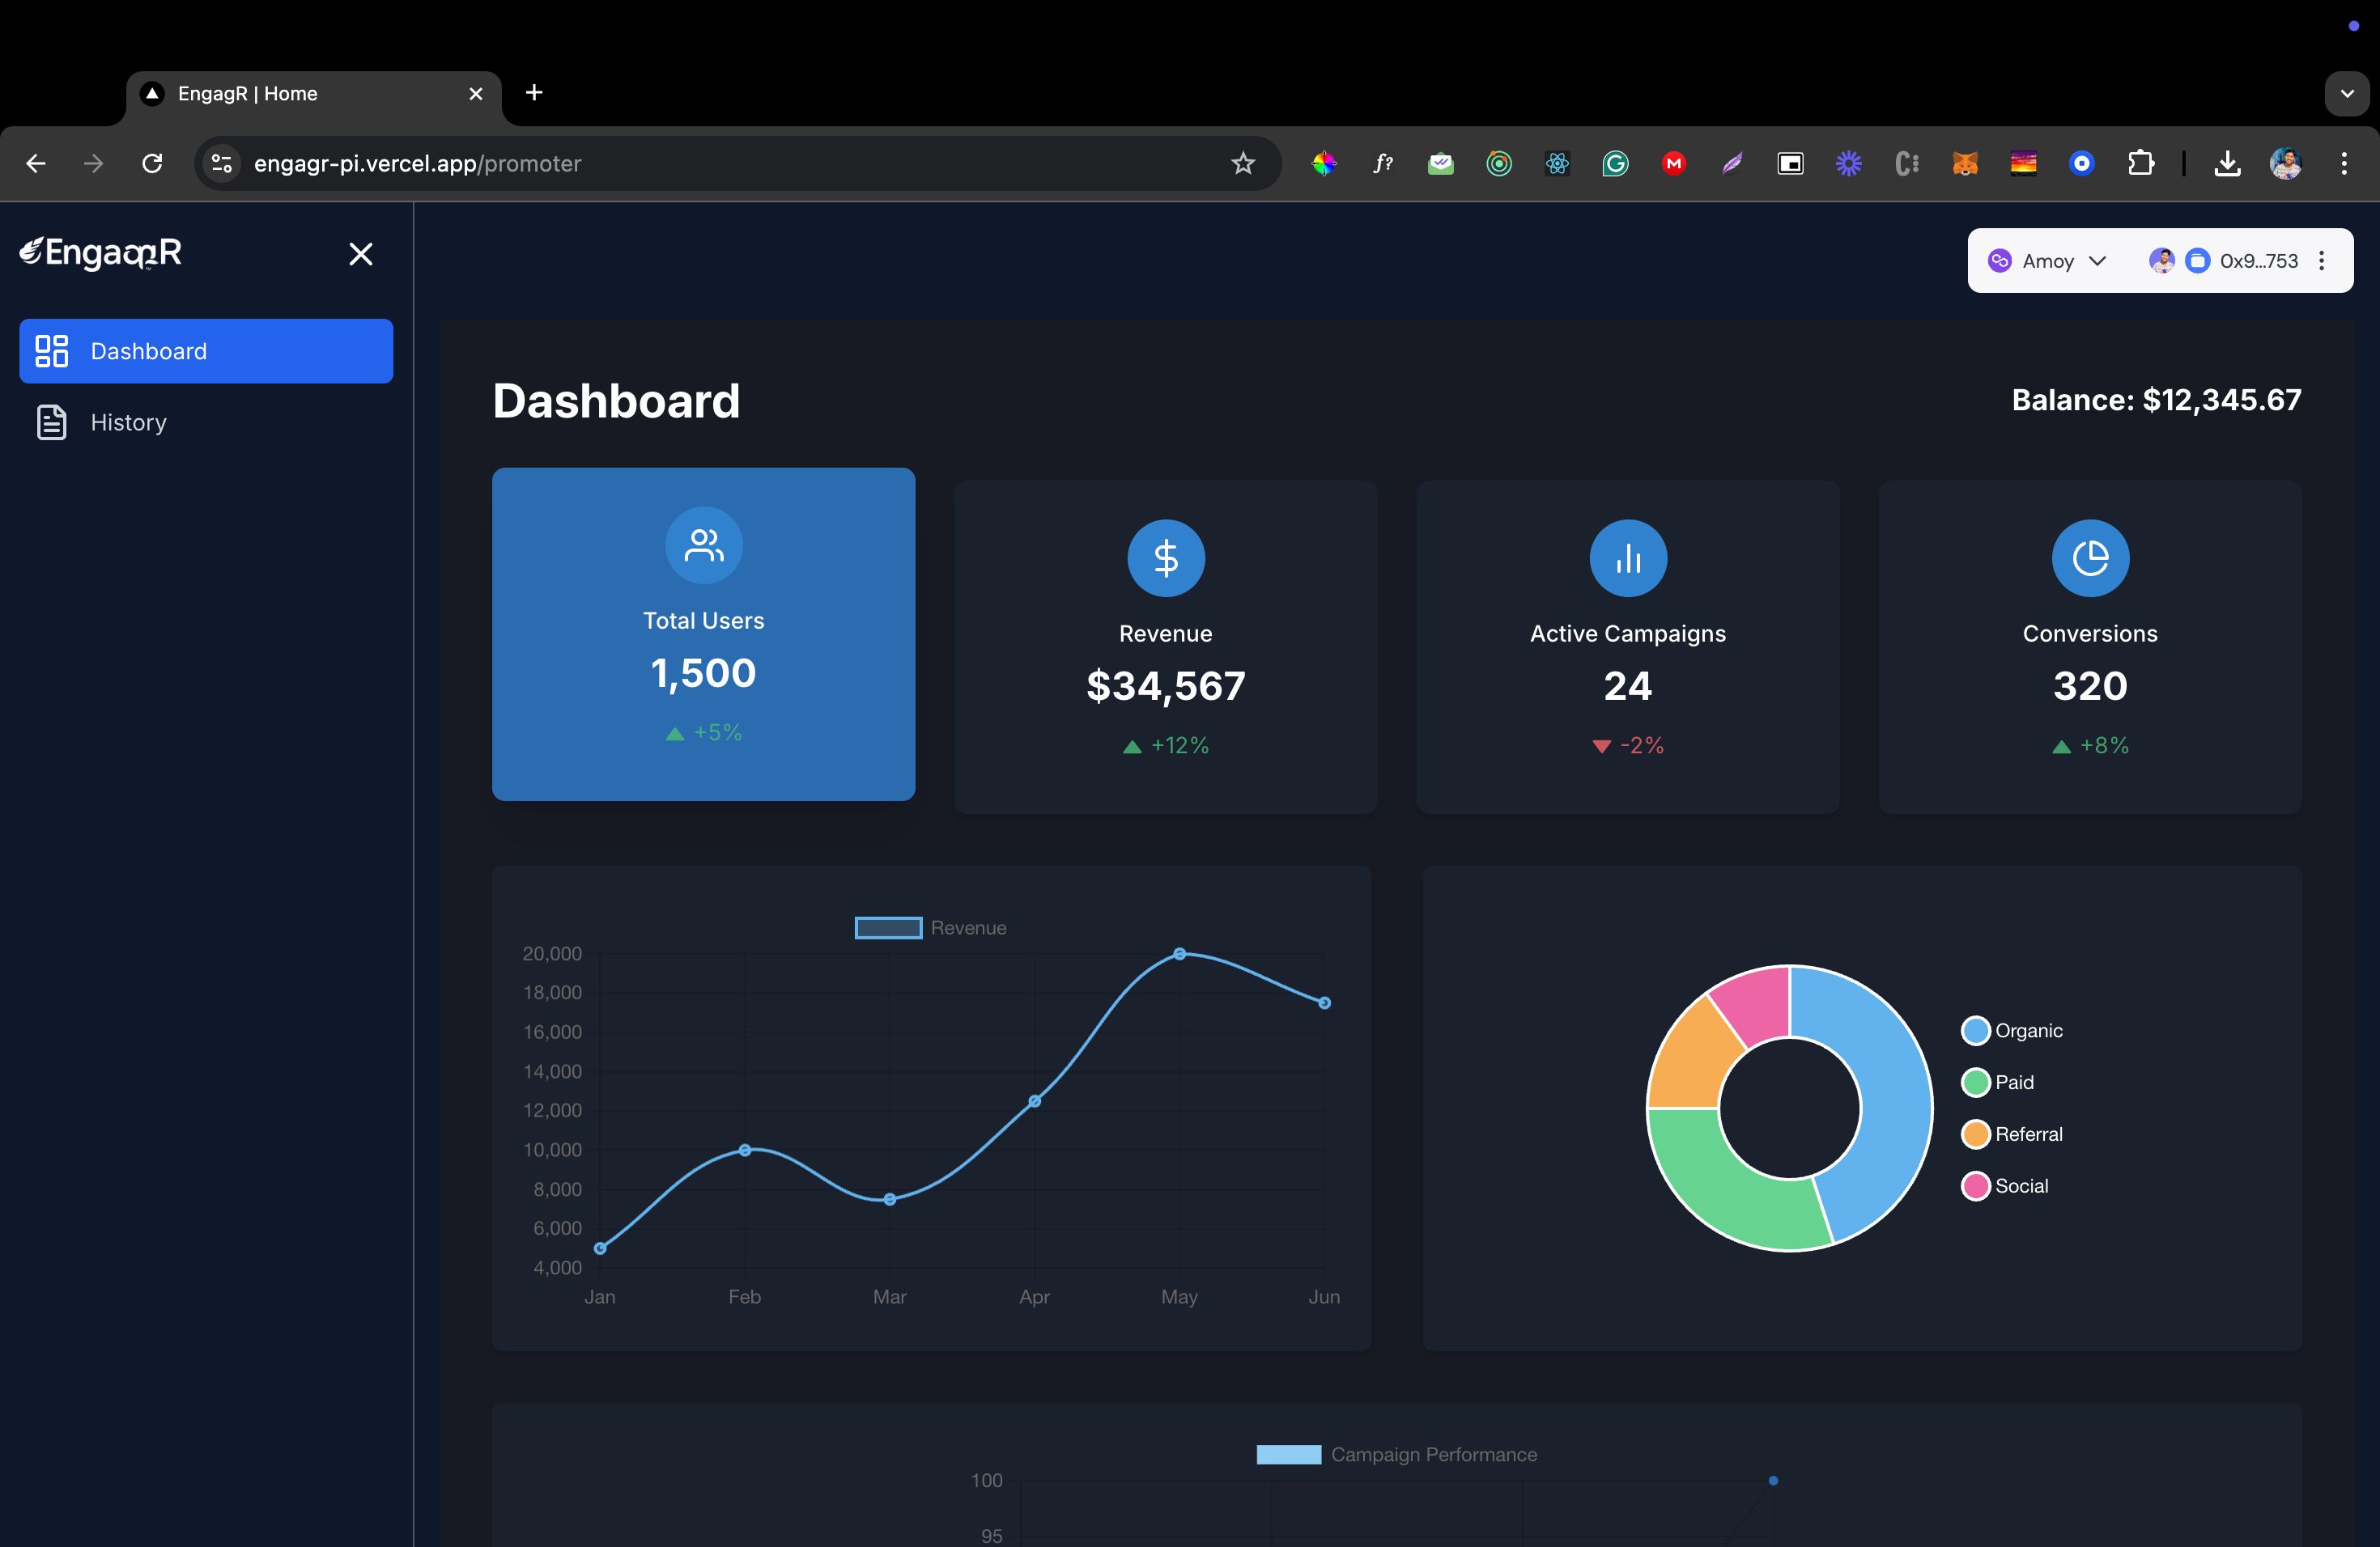Open the Chrome three-dot menu
This screenshot has height=1547, width=2380.
(2344, 163)
